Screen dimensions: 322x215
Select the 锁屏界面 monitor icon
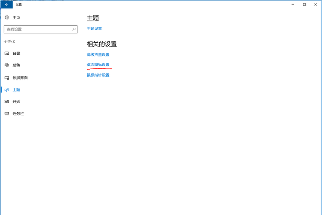(7, 78)
